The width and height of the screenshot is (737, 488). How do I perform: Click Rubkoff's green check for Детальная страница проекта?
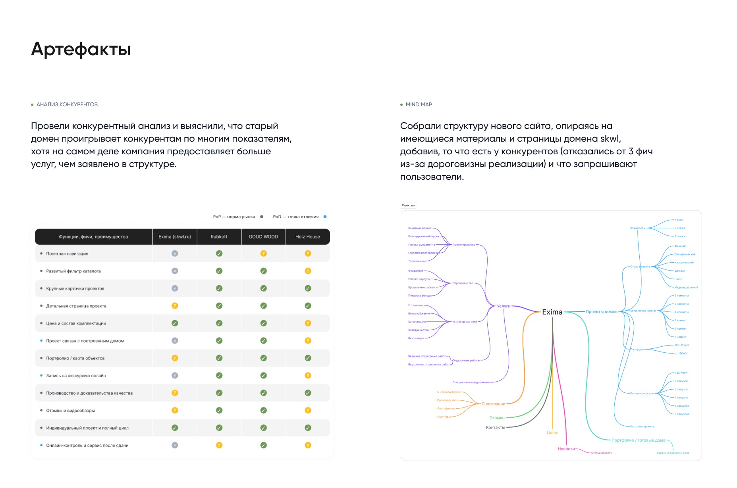(x=219, y=306)
